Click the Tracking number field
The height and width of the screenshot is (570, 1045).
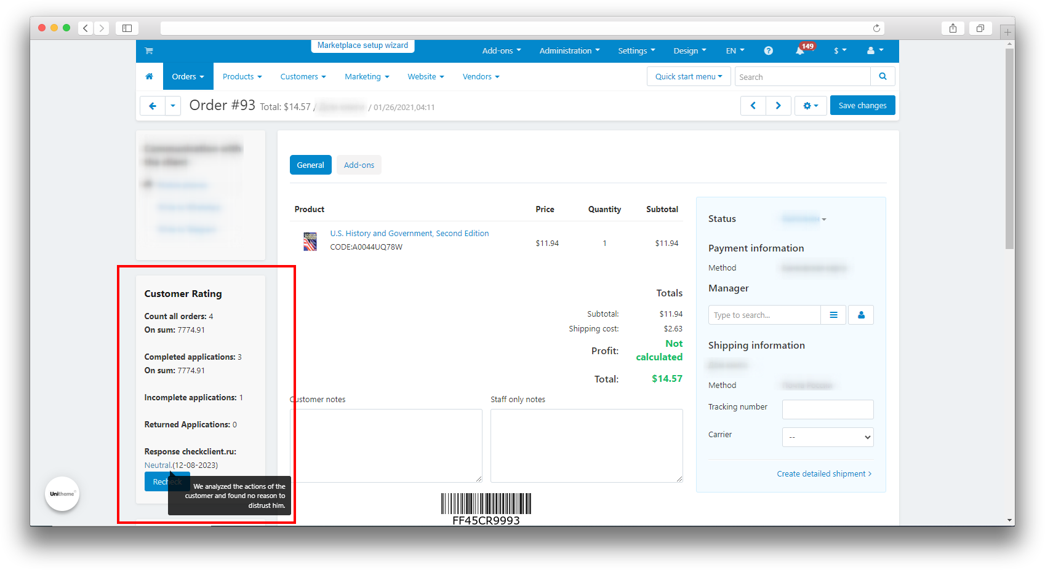point(828,410)
